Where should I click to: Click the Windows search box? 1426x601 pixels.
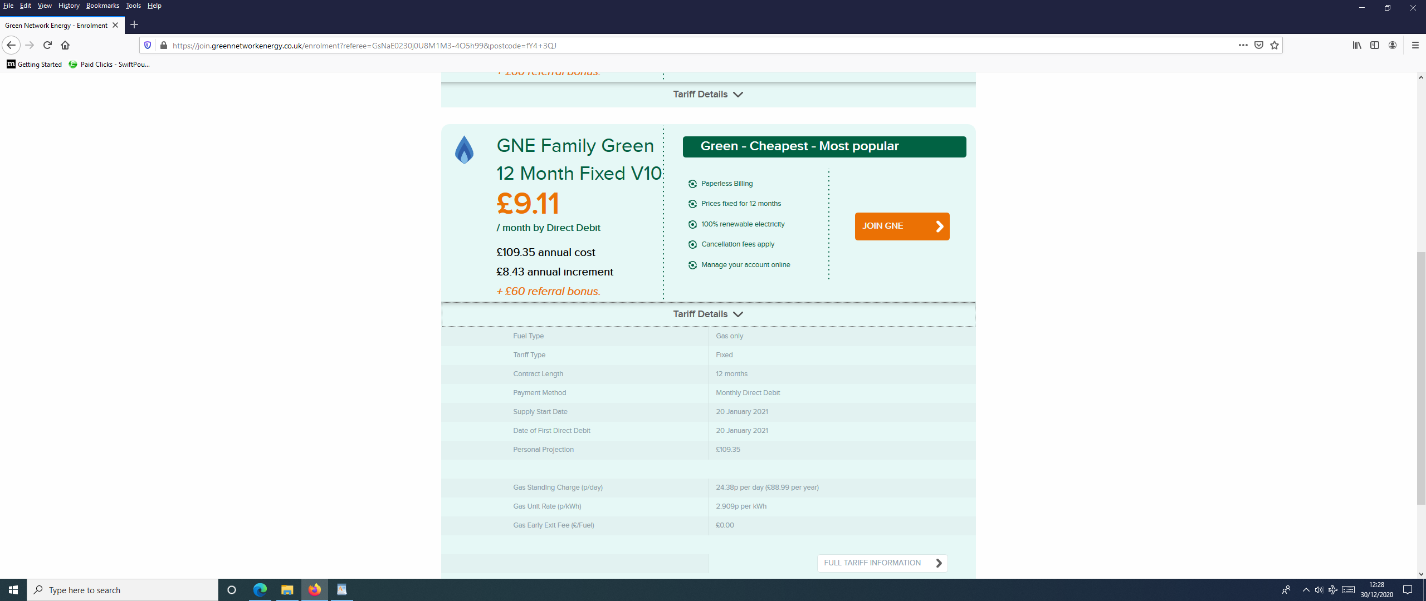[x=123, y=590]
